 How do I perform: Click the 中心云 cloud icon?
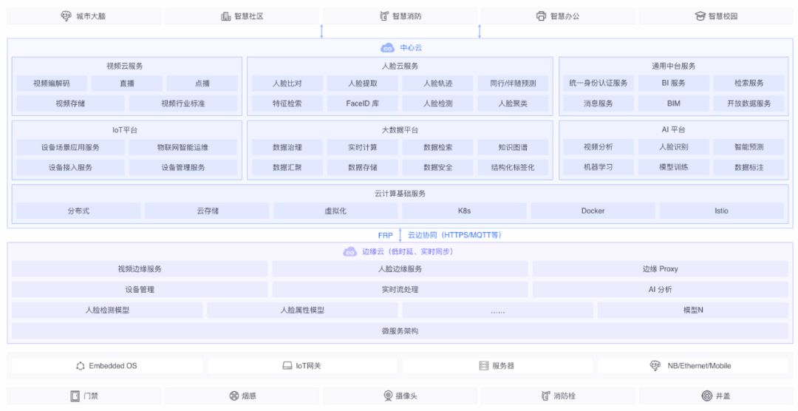coord(388,48)
